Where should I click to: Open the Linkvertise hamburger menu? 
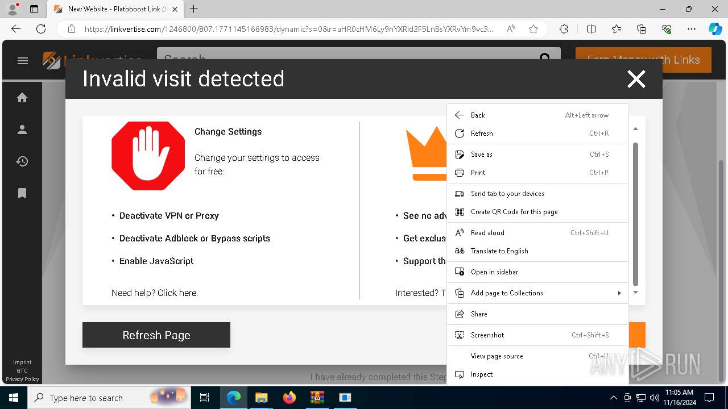23,61
